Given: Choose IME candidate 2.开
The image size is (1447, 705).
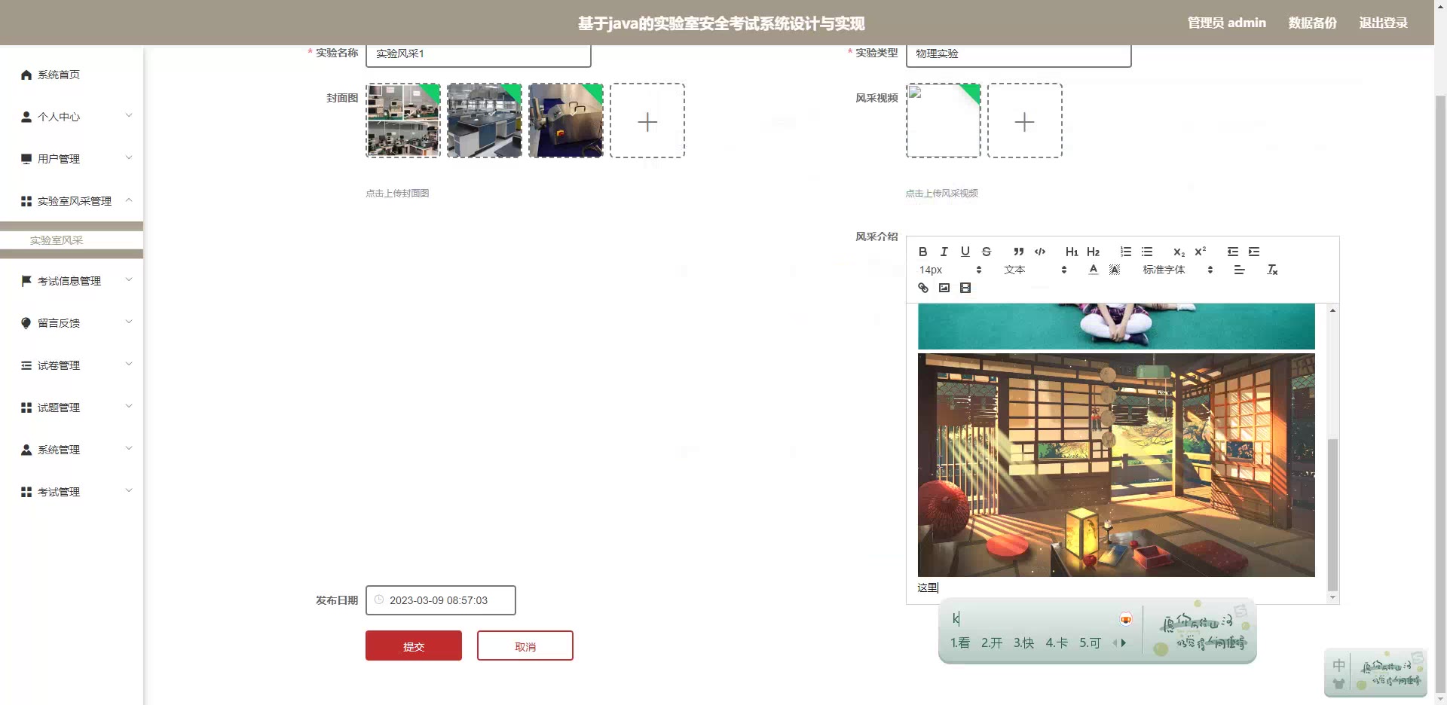Looking at the screenshot, I should point(992,642).
